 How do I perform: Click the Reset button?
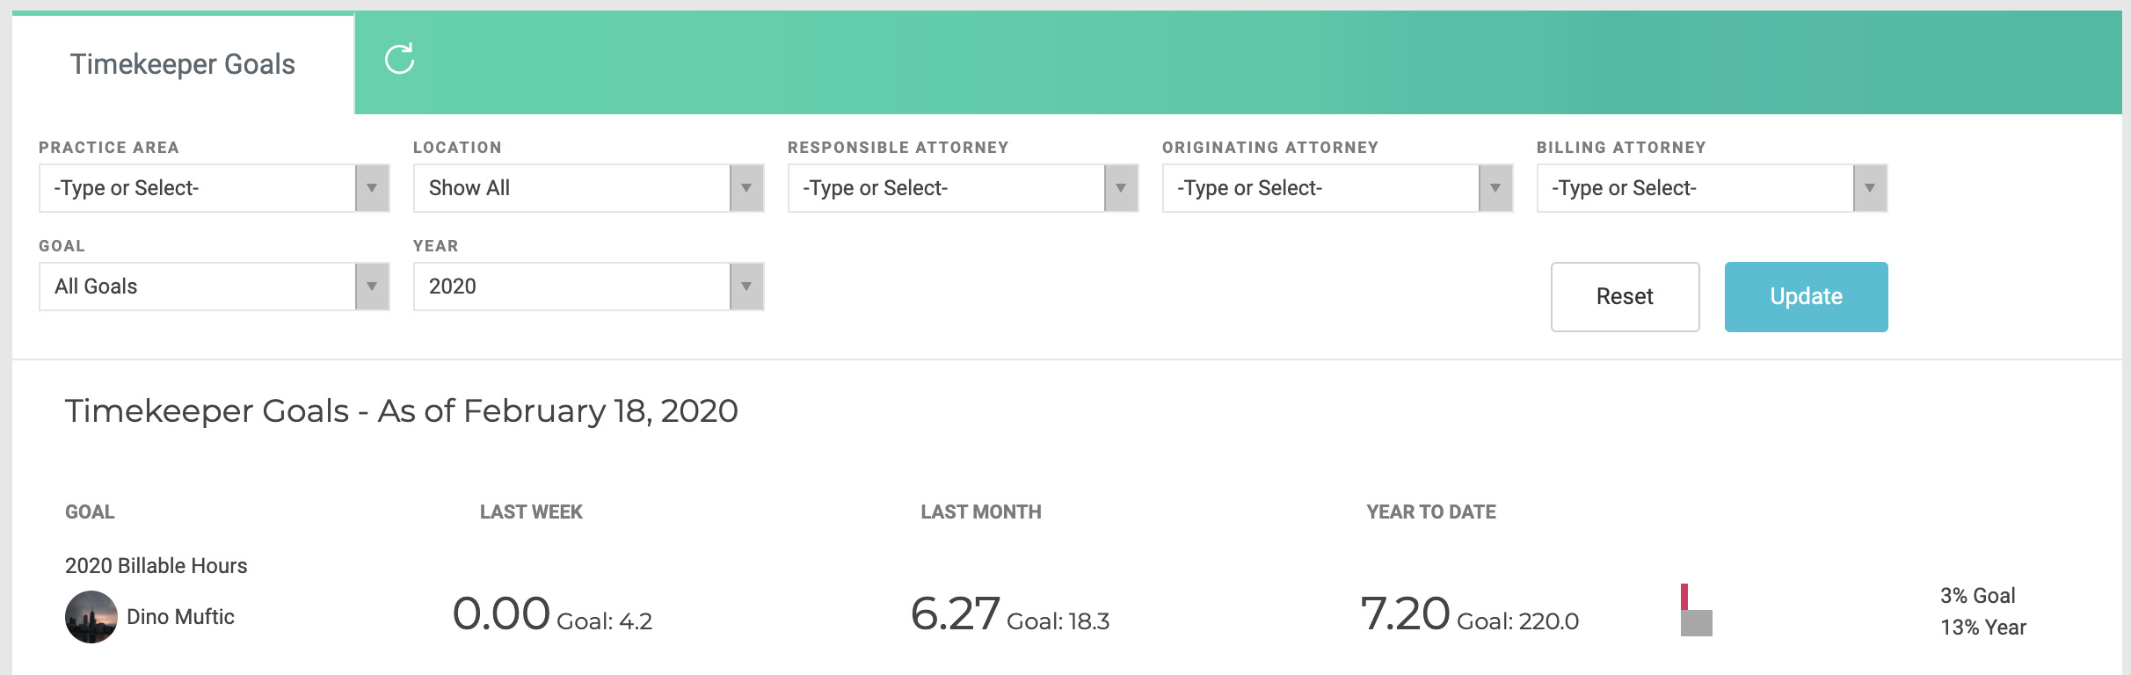pyautogui.click(x=1625, y=297)
